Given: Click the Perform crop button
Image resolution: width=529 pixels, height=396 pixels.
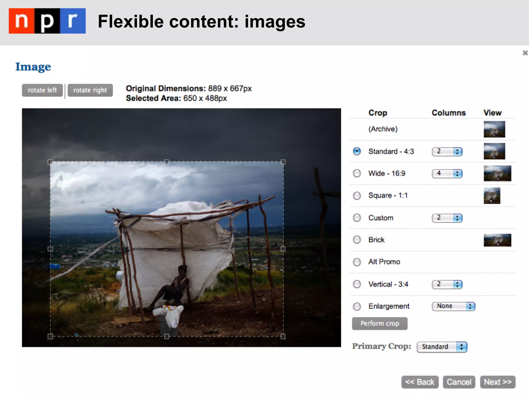Looking at the screenshot, I should (379, 324).
